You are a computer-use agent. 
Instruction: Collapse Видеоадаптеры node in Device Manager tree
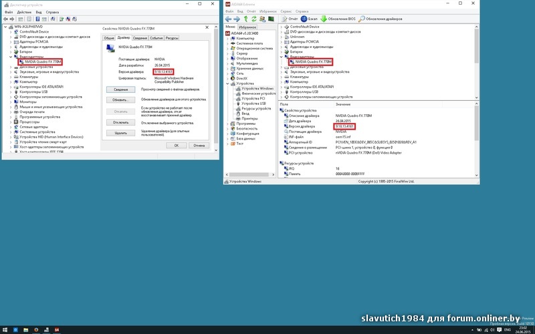click(x=11, y=57)
